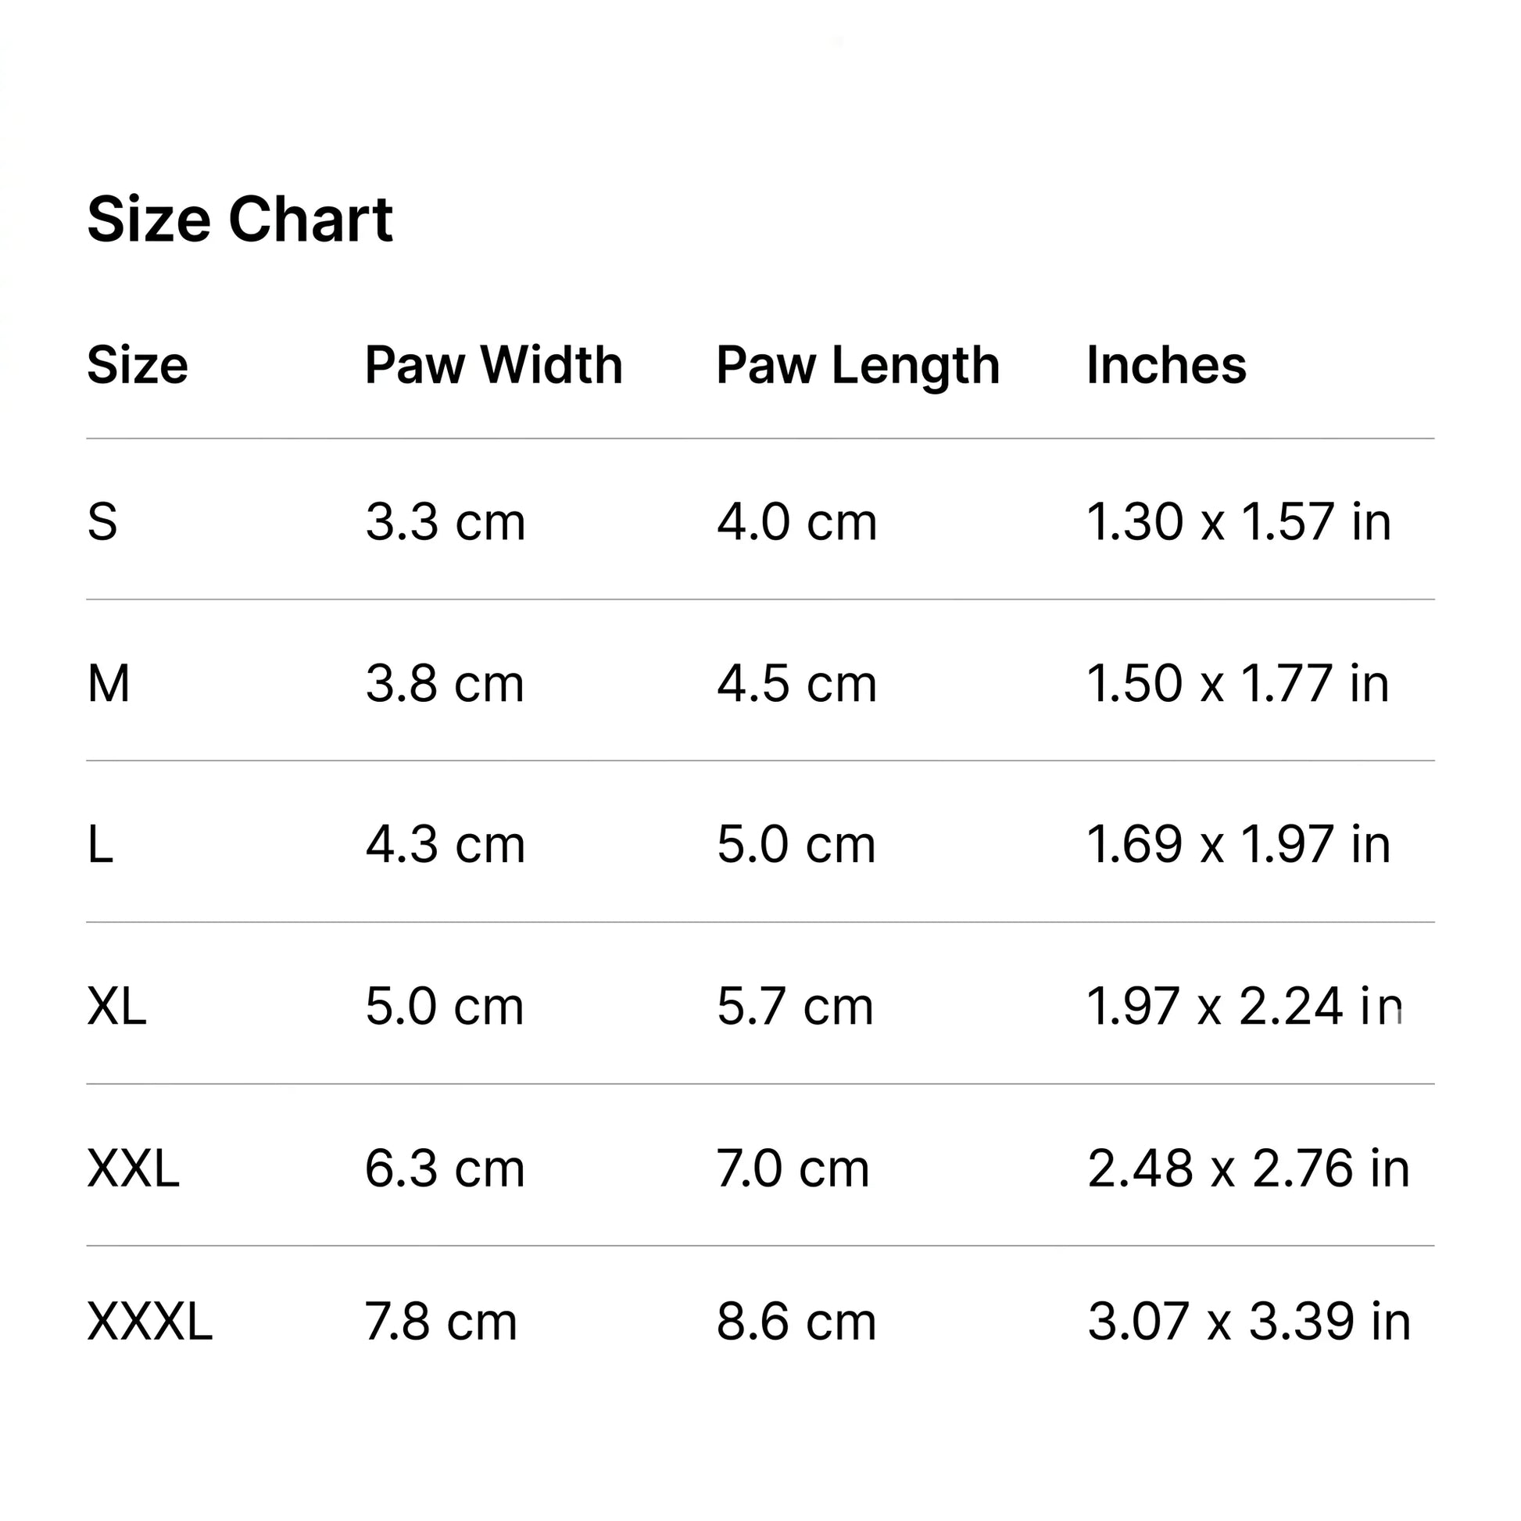The height and width of the screenshot is (1521, 1521).
Task: Click the 6.3 cm paw width value
Action: click(x=445, y=1168)
